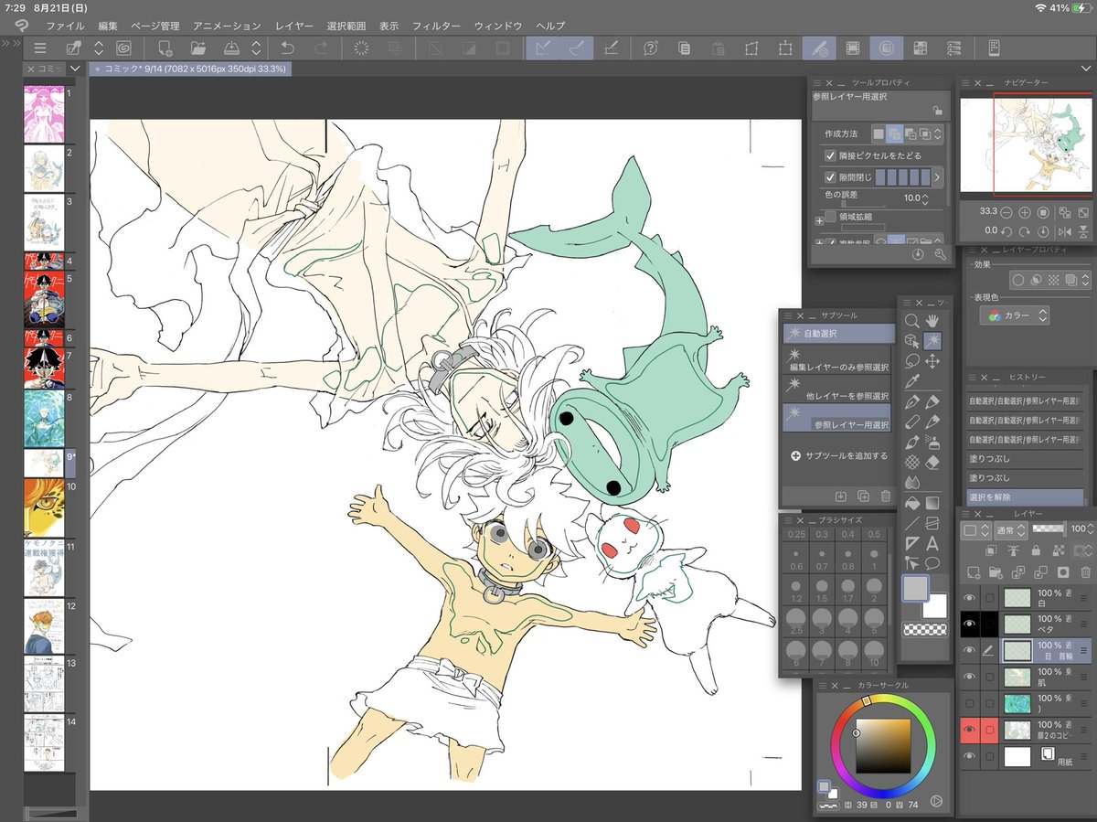Open page 10 thumbnail with yellow eye

pos(44,507)
